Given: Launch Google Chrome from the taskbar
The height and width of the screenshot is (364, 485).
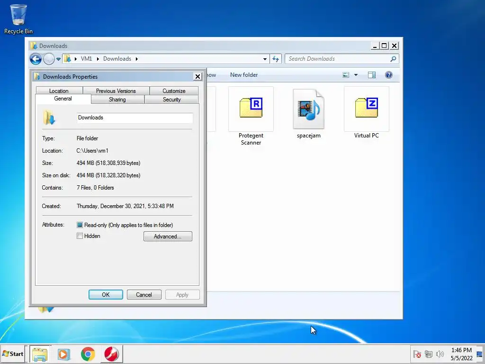Looking at the screenshot, I should 88,354.
